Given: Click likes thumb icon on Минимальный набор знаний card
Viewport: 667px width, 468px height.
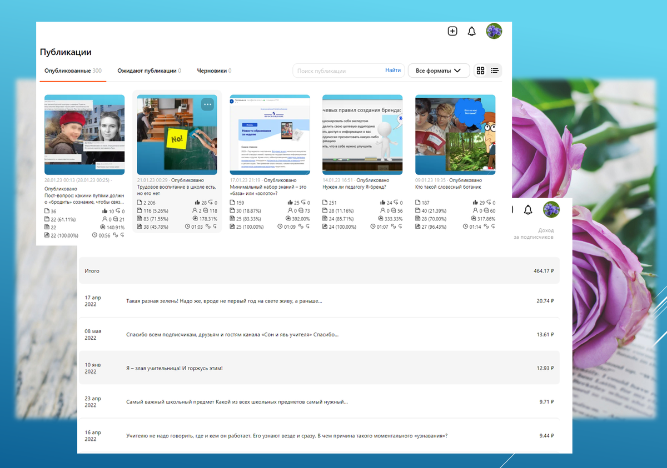Looking at the screenshot, I should coord(290,203).
